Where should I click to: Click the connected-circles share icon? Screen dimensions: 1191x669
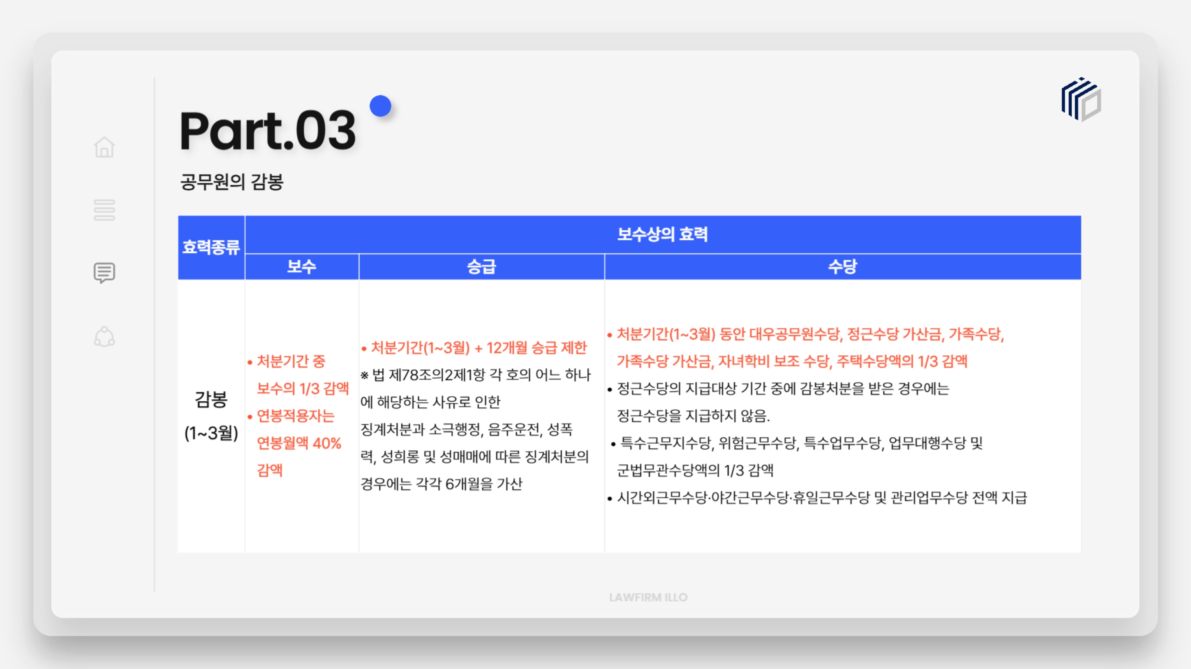tap(104, 337)
